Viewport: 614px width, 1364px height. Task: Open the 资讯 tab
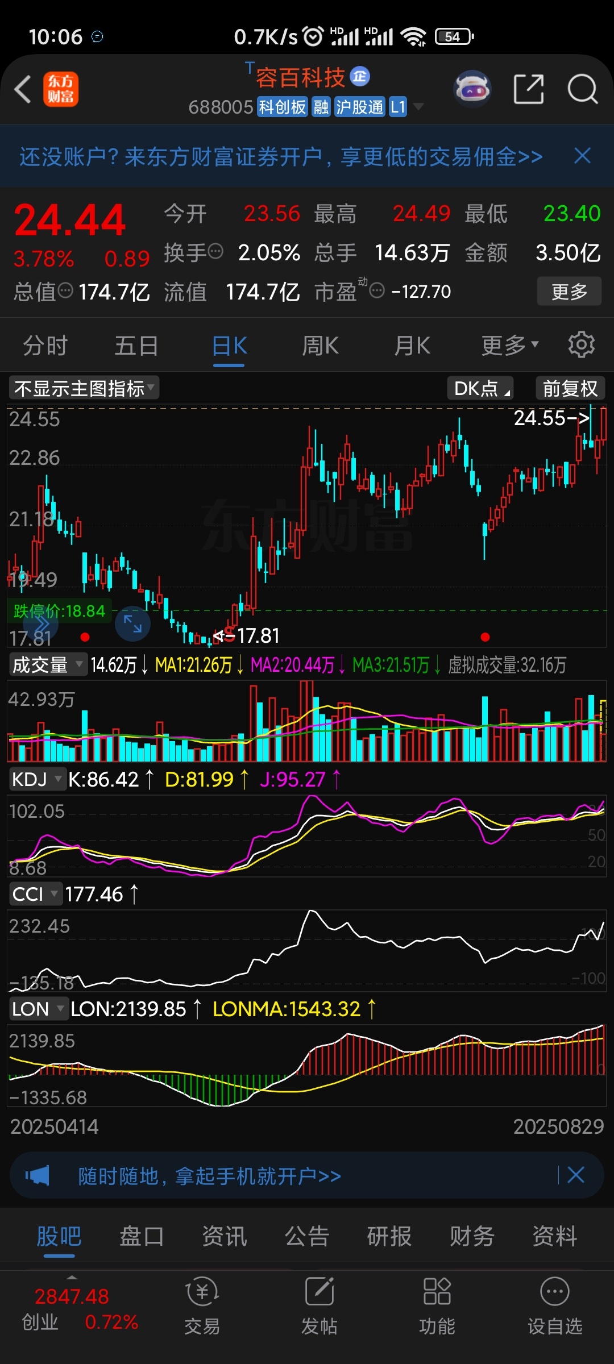coord(225,1236)
